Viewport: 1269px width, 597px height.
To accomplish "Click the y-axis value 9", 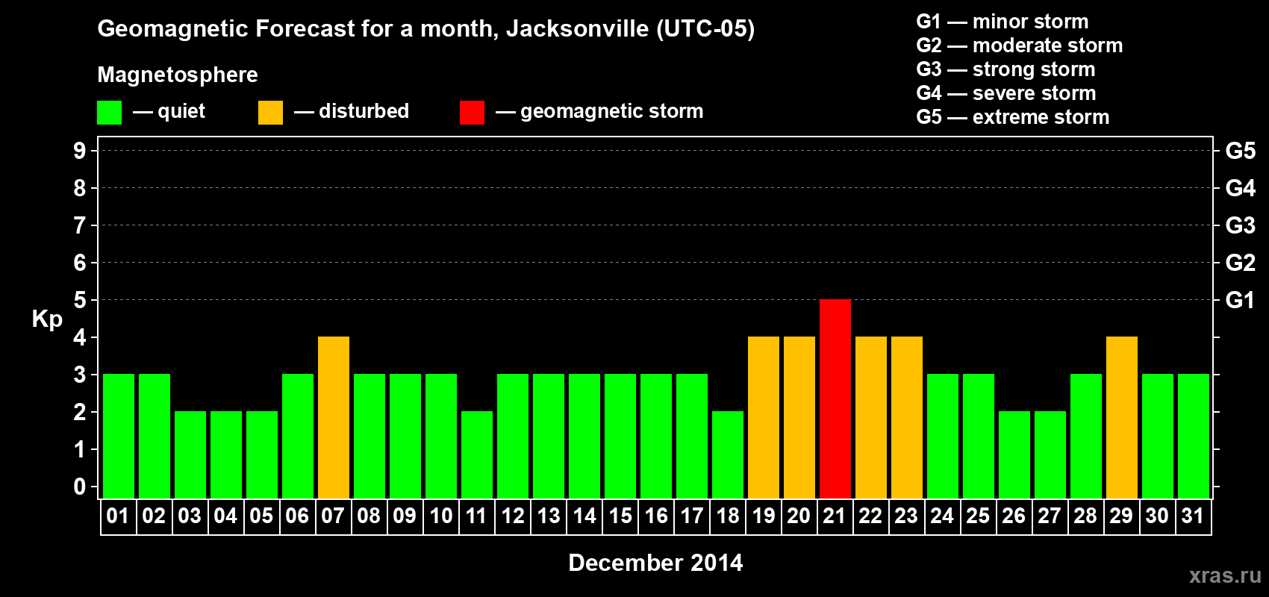I will pos(80,151).
